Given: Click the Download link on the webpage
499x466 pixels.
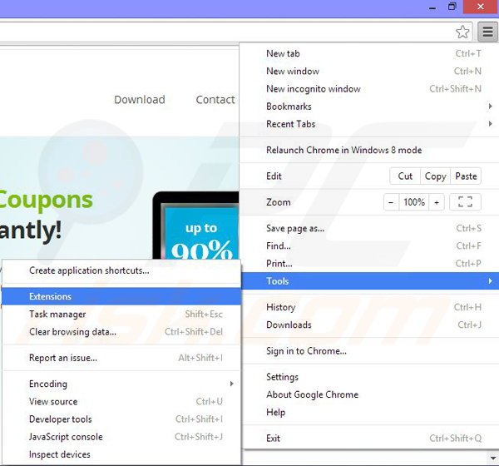Looking at the screenshot, I should point(140,100).
